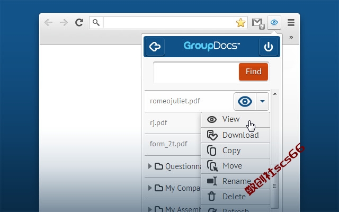Open the Gmail checker extension icon
Viewport: 339px width, 212px height.
[x=258, y=23]
